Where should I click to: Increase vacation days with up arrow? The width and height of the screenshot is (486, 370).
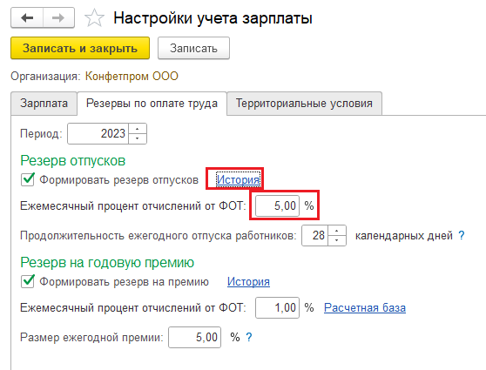[x=336, y=231]
